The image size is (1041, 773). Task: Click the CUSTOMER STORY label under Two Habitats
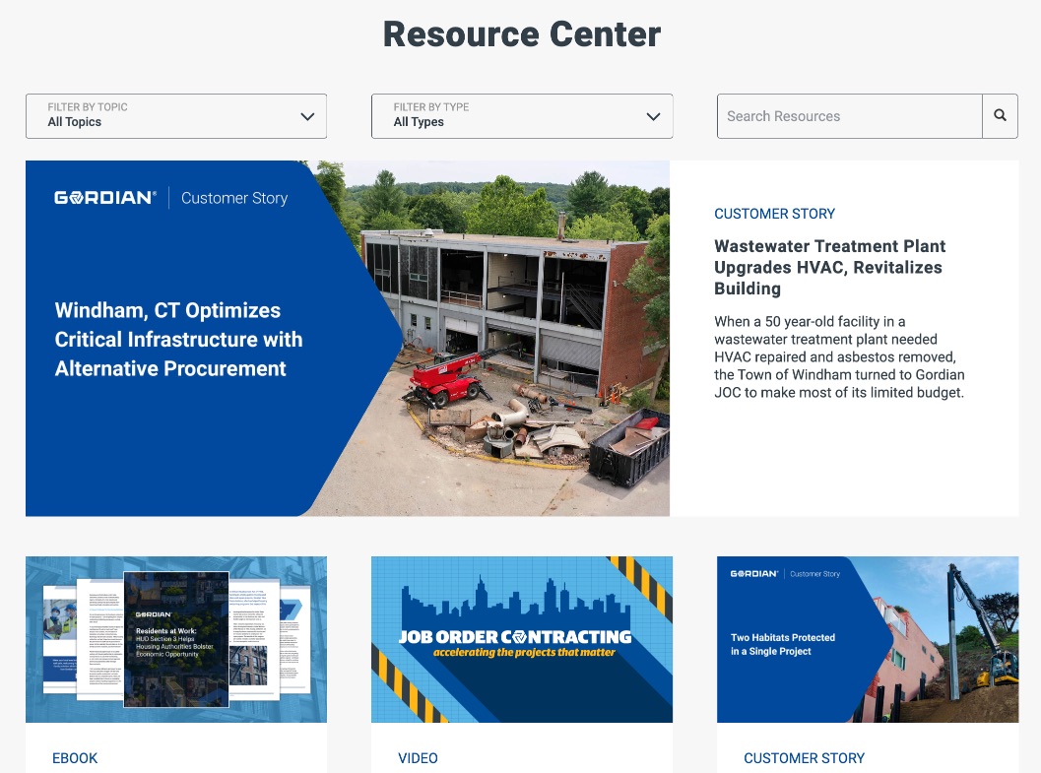click(804, 758)
